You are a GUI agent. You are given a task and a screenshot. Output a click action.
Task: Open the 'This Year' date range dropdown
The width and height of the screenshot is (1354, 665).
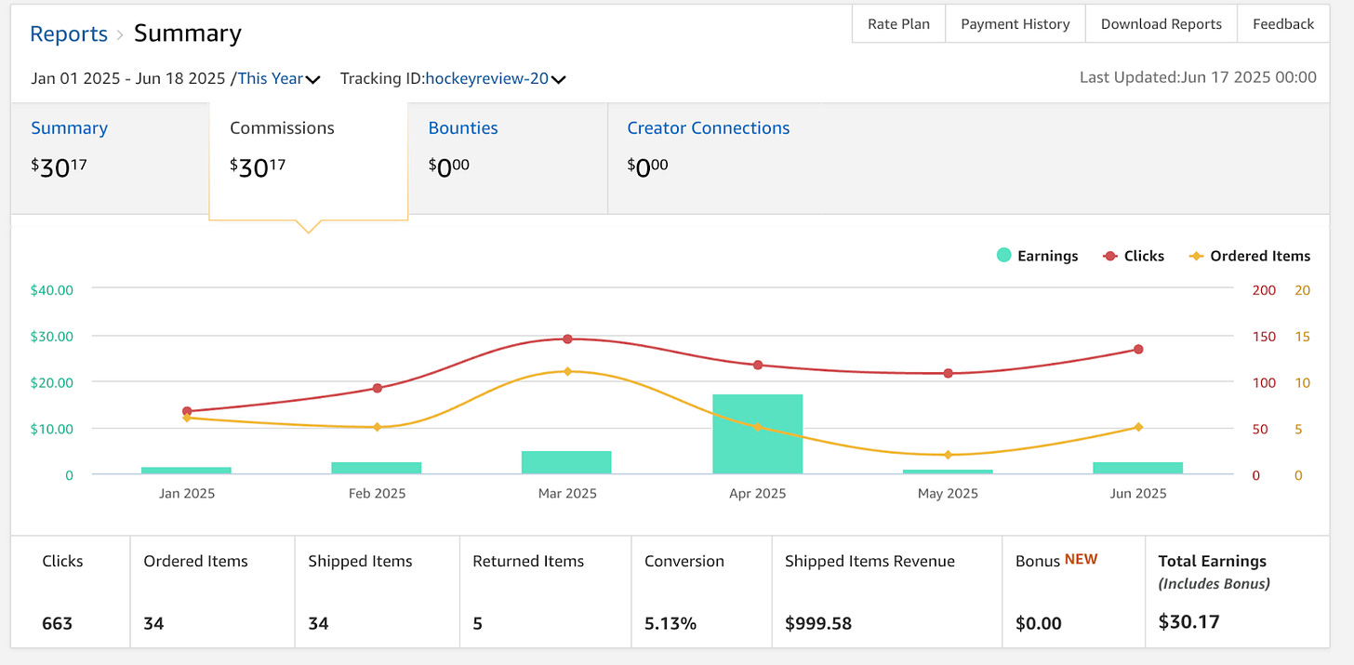tap(277, 78)
